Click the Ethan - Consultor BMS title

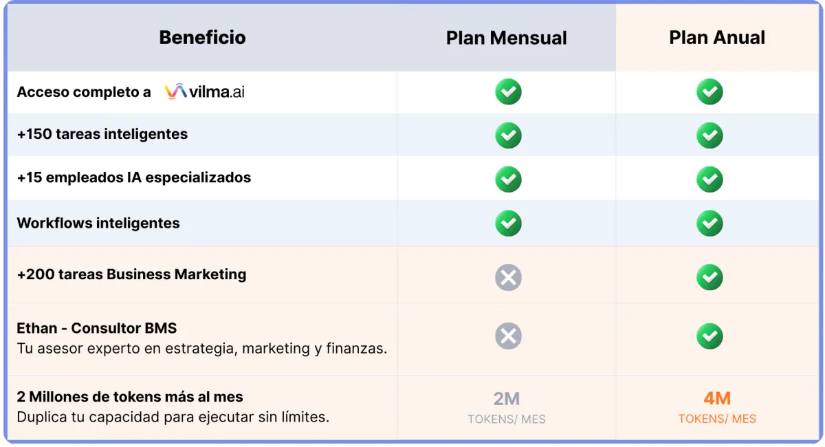(x=97, y=328)
